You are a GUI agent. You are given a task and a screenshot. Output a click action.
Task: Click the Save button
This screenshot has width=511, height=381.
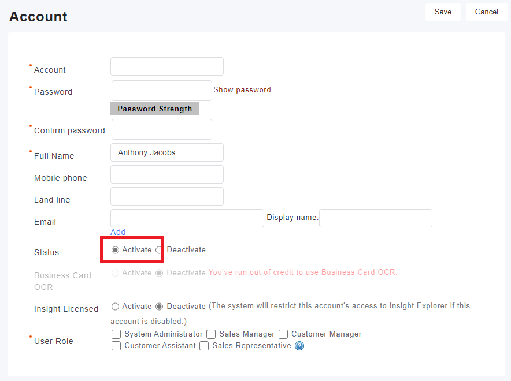(443, 12)
